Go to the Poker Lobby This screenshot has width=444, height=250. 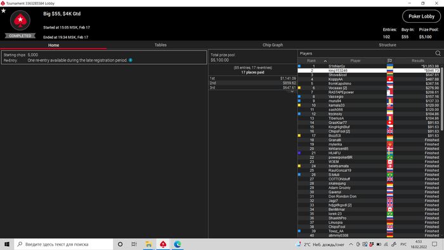click(x=421, y=16)
